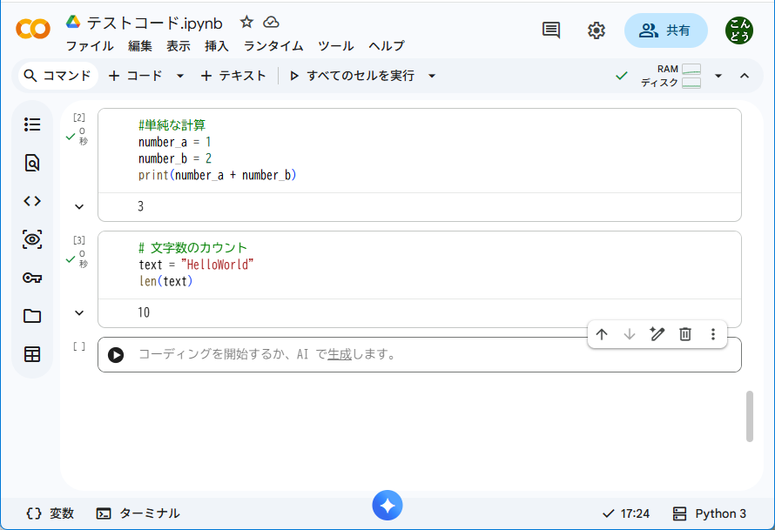Open the 編集 menu
Screen dimensions: 775x530
click(x=140, y=46)
